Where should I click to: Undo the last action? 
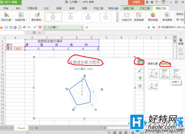tap(24, 27)
